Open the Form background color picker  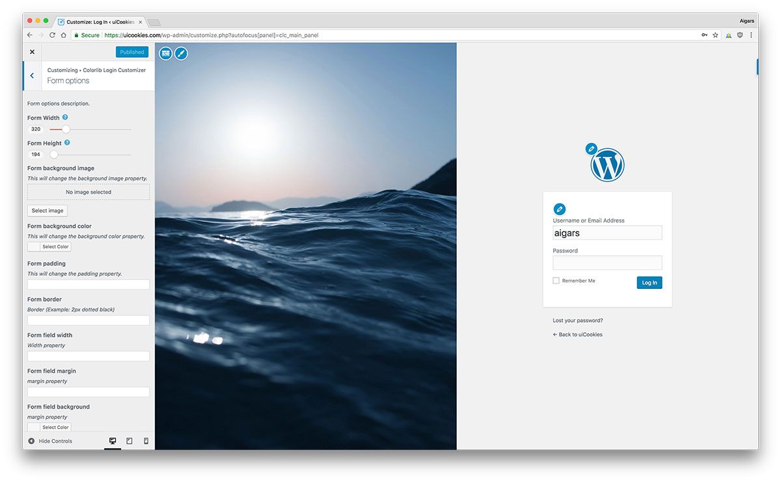[x=49, y=247]
